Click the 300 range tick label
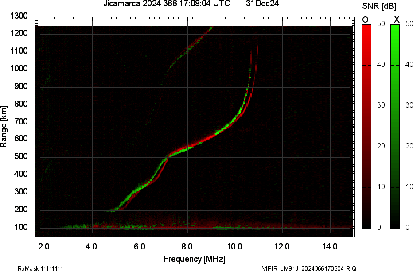This screenshot has width=413, height=272. tap(21, 192)
